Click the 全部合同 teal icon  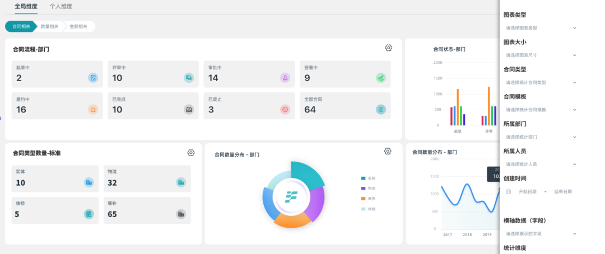(381, 110)
